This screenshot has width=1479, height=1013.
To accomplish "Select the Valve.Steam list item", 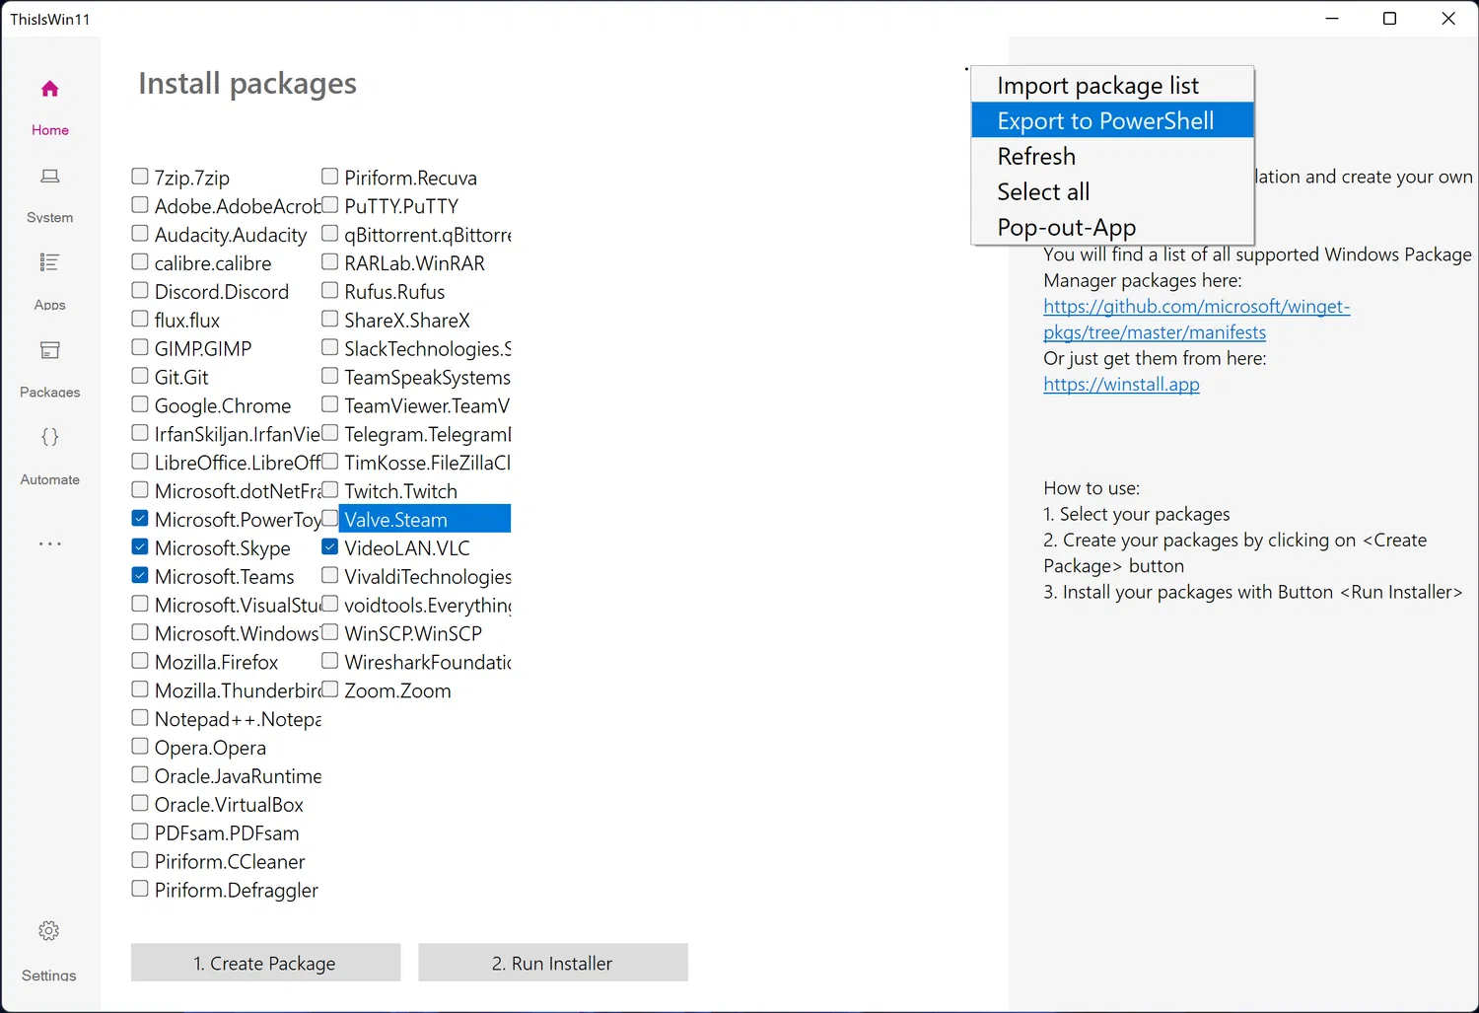I will pyautogui.click(x=395, y=520).
